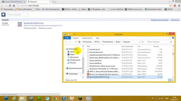Open the ru-minecraft download URL link
The width and height of the screenshot is (181, 101).
coord(43,26)
